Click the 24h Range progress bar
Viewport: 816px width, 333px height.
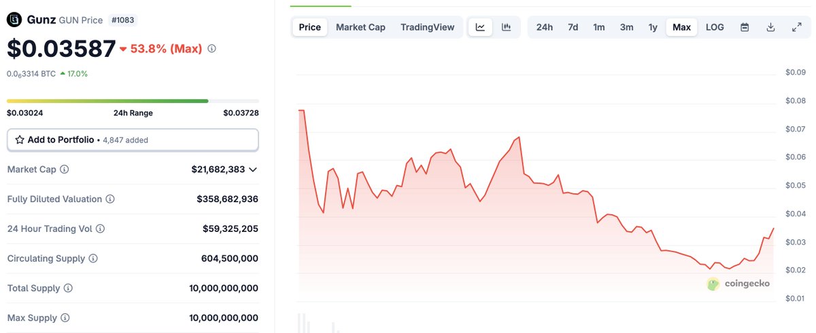click(x=133, y=101)
